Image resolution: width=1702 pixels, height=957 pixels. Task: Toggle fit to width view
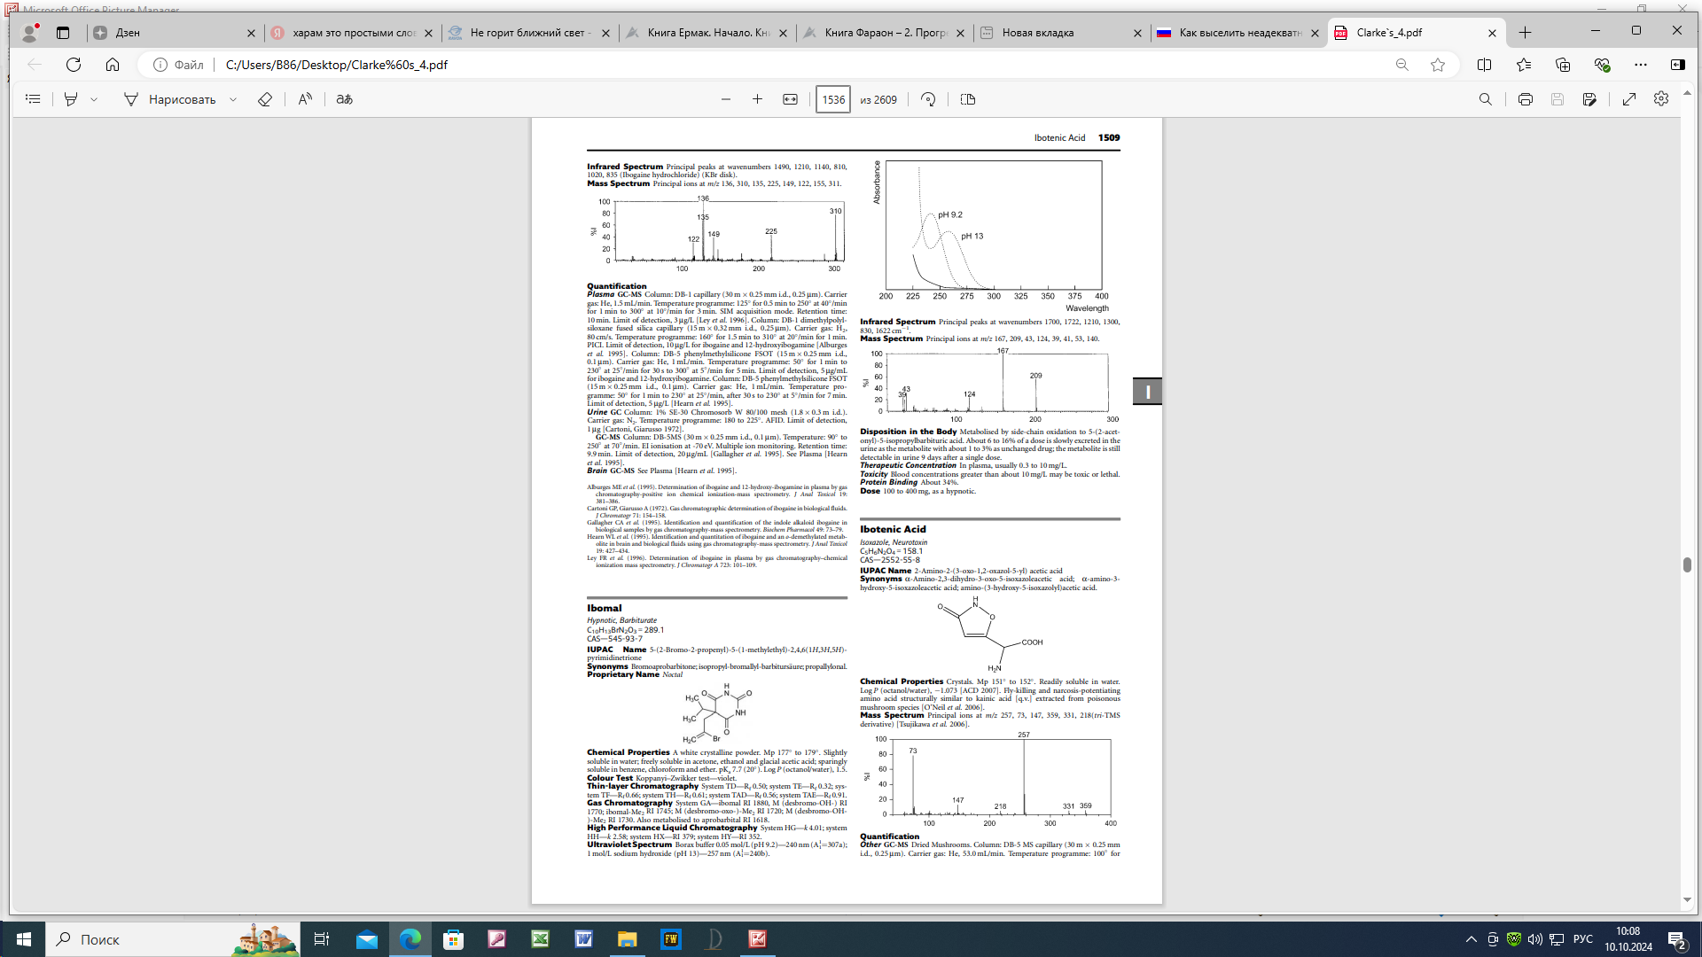click(790, 99)
